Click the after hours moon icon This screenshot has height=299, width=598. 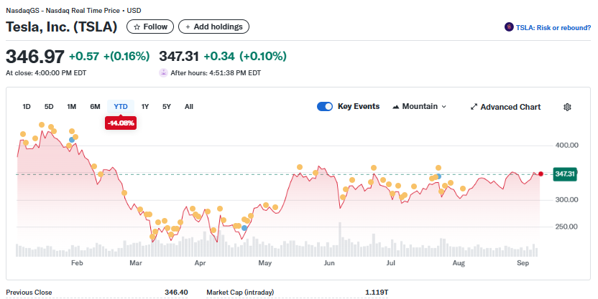click(164, 72)
